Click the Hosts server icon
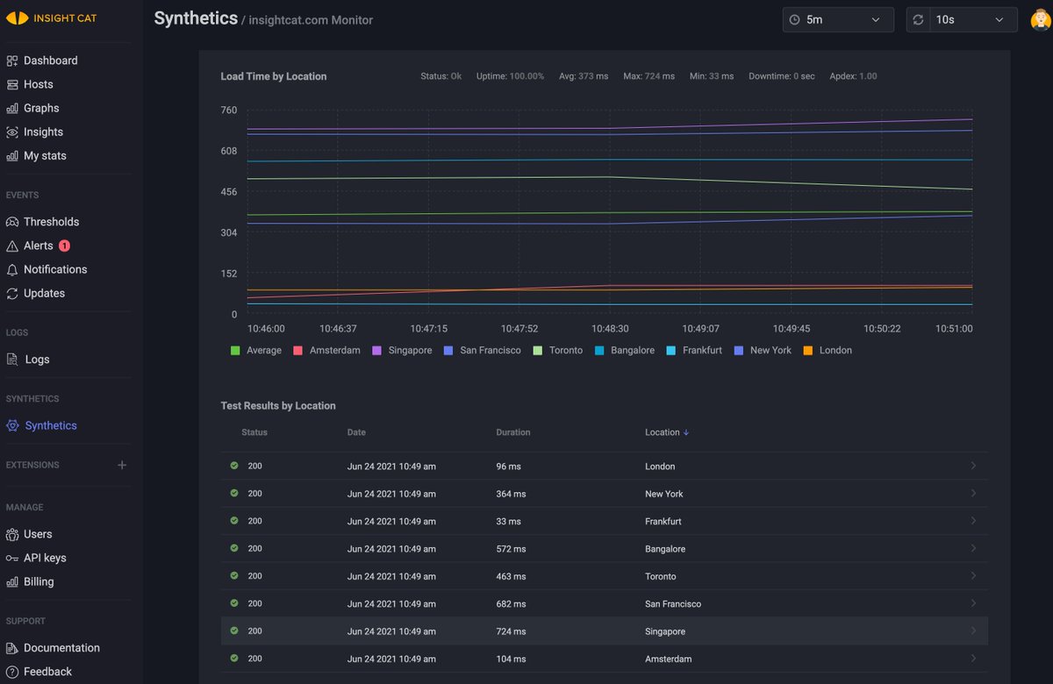Viewport: 1053px width, 684px height. [x=12, y=84]
